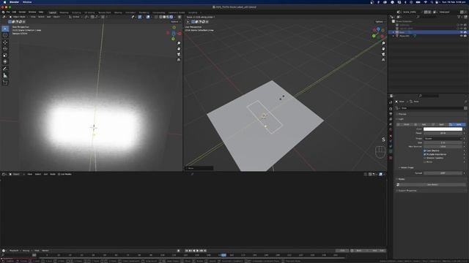Click zoom magnifier in left viewport
Screen dimensions: 469x263
click(x=179, y=43)
